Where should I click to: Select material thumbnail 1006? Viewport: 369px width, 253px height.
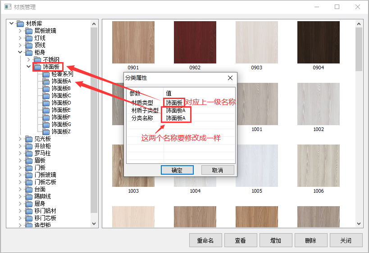tap(319, 166)
